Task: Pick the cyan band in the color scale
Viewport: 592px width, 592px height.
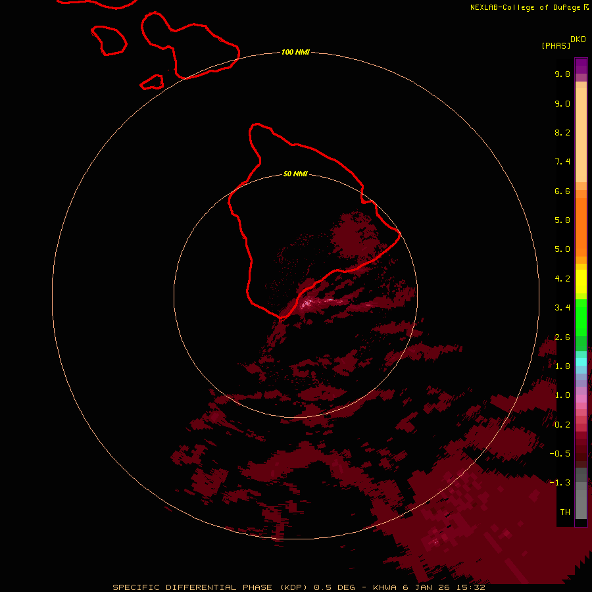Action: tap(581, 362)
